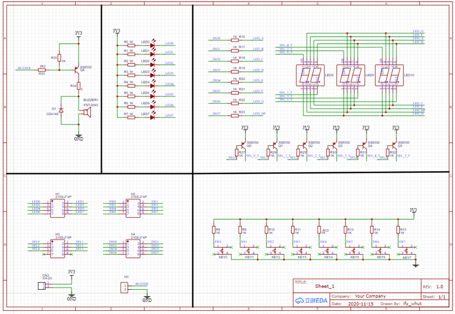
Task: Click the KEY7 push button switch
Action: click(x=407, y=252)
